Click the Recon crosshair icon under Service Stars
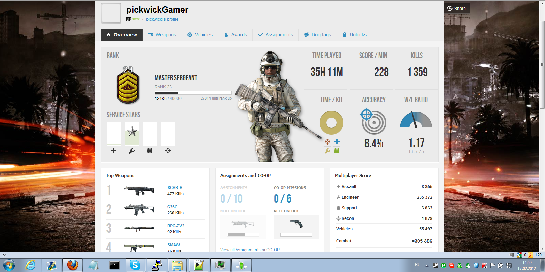545x272 pixels. (x=168, y=151)
